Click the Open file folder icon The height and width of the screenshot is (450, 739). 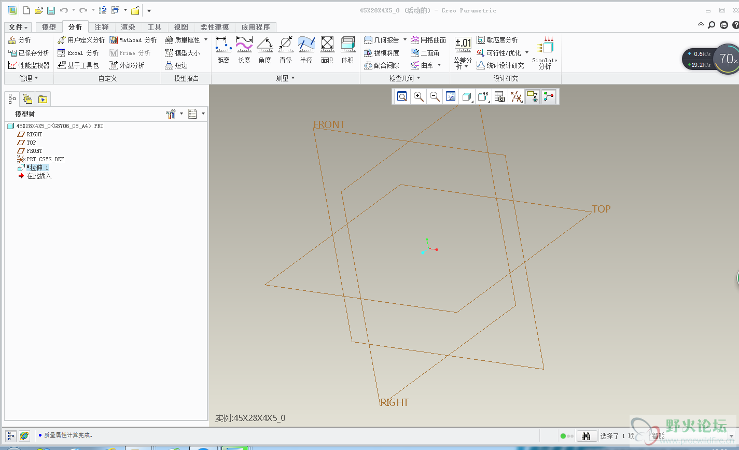click(x=38, y=10)
